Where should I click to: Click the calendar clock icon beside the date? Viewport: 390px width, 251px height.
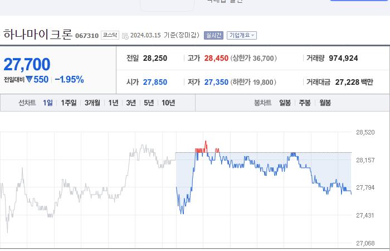125,36
